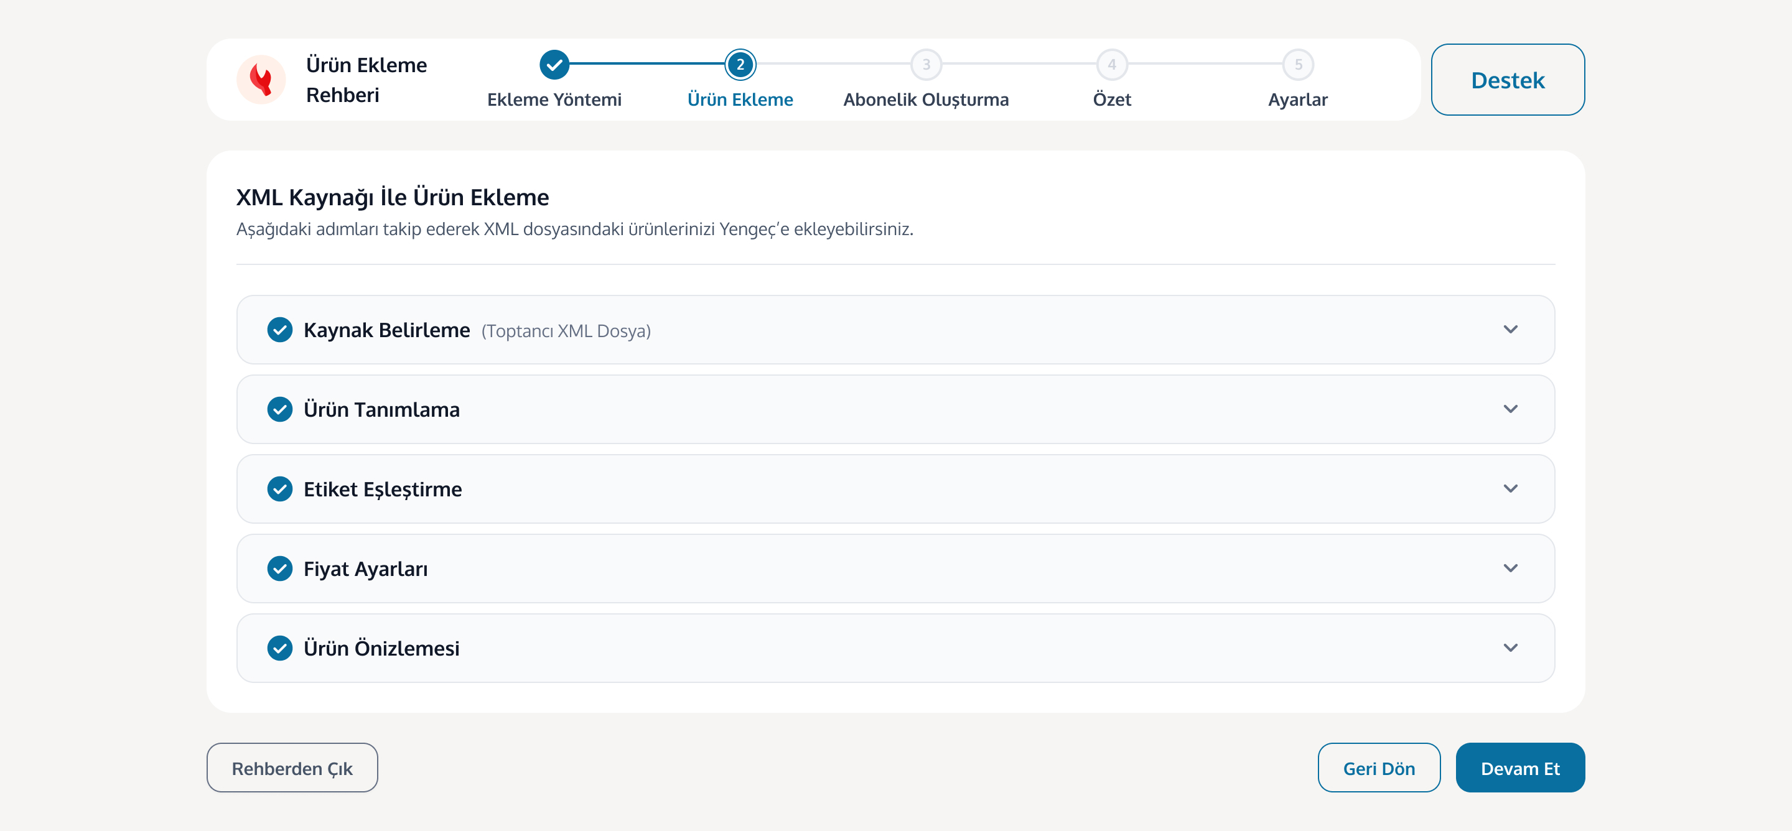Select step 5 circle for Ayarlar
The height and width of the screenshot is (831, 1792).
click(x=1297, y=65)
